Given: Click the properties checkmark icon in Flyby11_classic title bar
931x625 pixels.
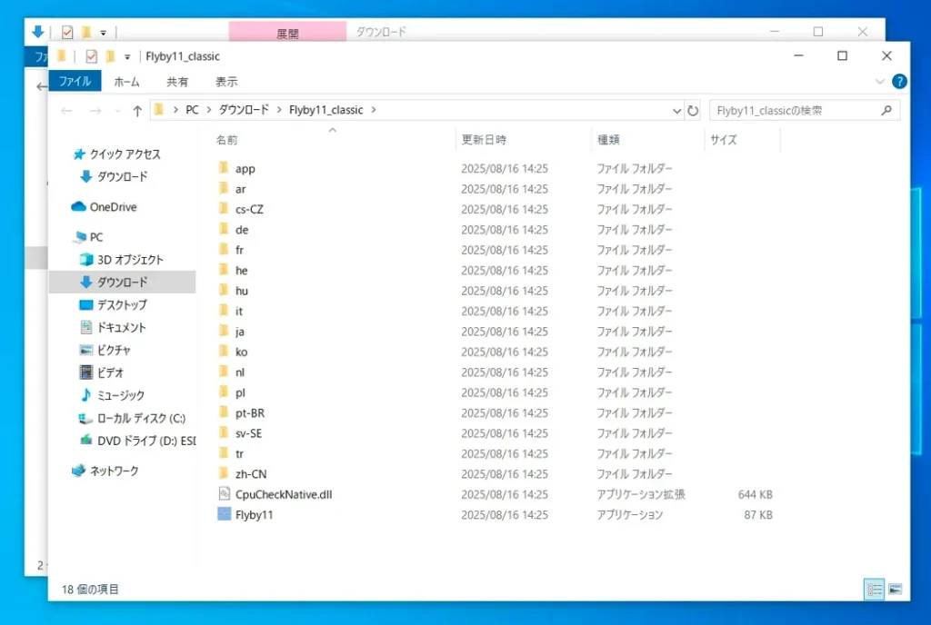Looking at the screenshot, I should click(x=91, y=56).
